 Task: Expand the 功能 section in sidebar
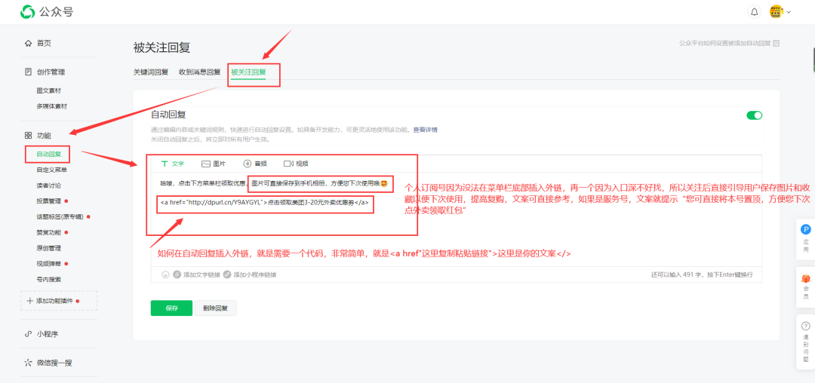pyautogui.click(x=44, y=136)
